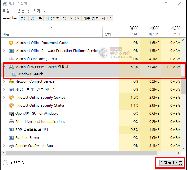Maximize the Task Manager window
This screenshot has height=170, width=187.
166,4
